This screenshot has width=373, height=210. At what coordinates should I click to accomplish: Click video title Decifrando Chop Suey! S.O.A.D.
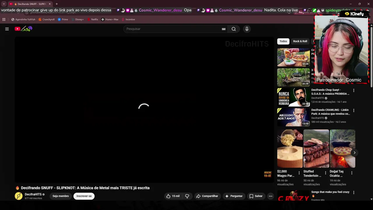pos(330,92)
